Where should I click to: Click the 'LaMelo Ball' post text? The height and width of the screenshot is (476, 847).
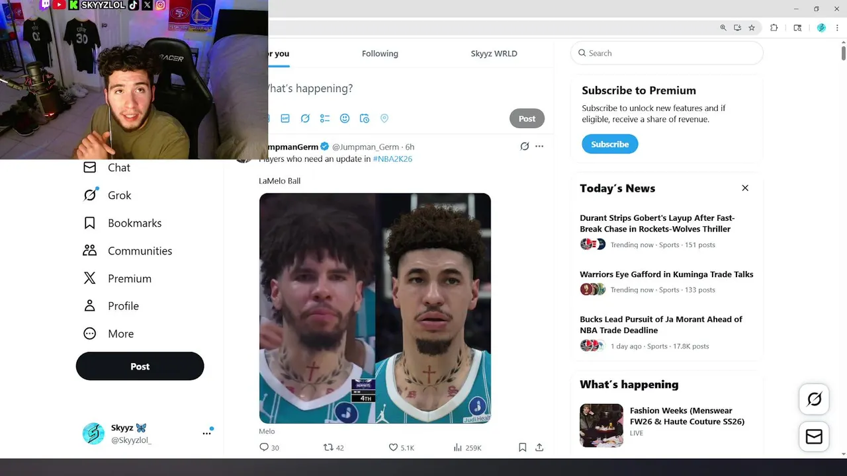tap(279, 181)
